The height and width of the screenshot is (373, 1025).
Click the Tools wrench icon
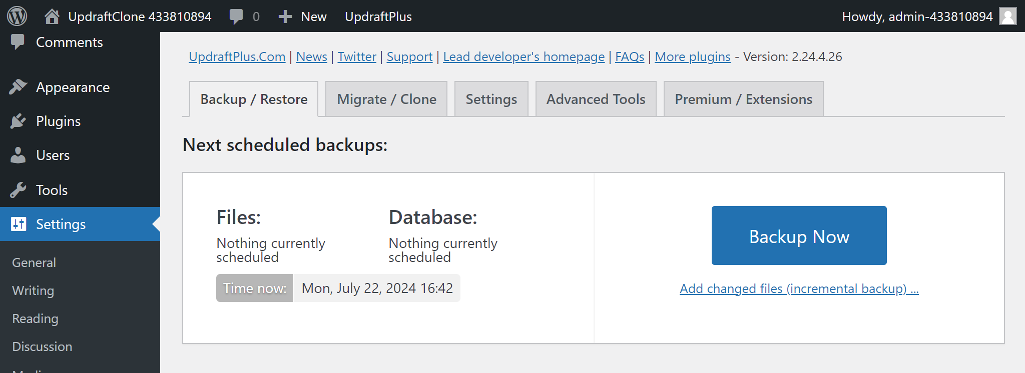tap(18, 190)
